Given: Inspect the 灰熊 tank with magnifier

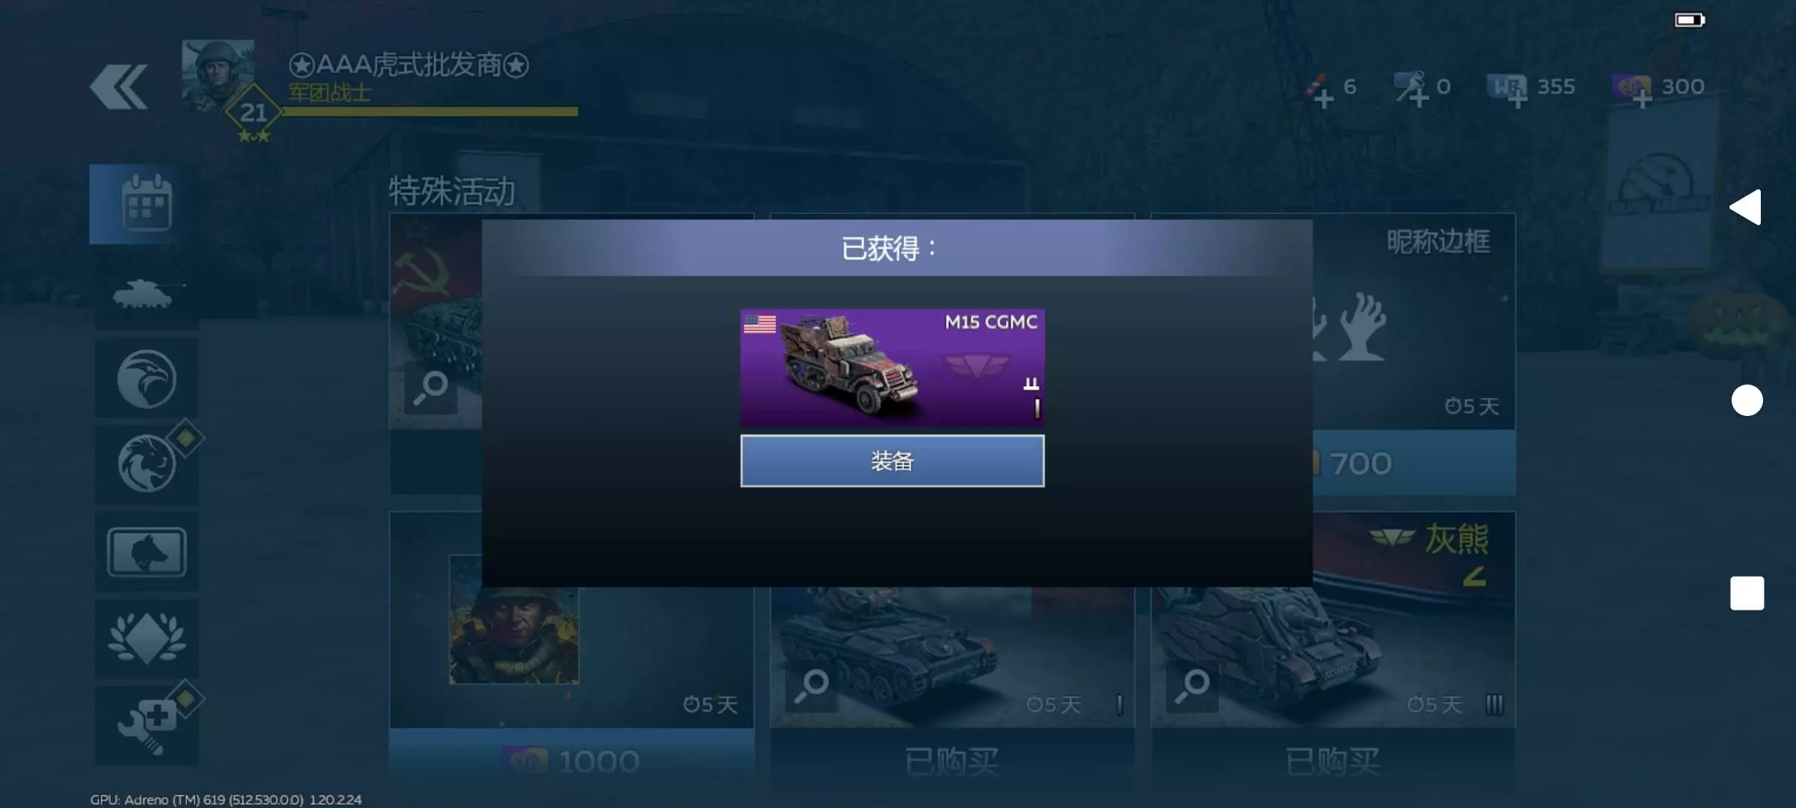Looking at the screenshot, I should pos(1192,686).
